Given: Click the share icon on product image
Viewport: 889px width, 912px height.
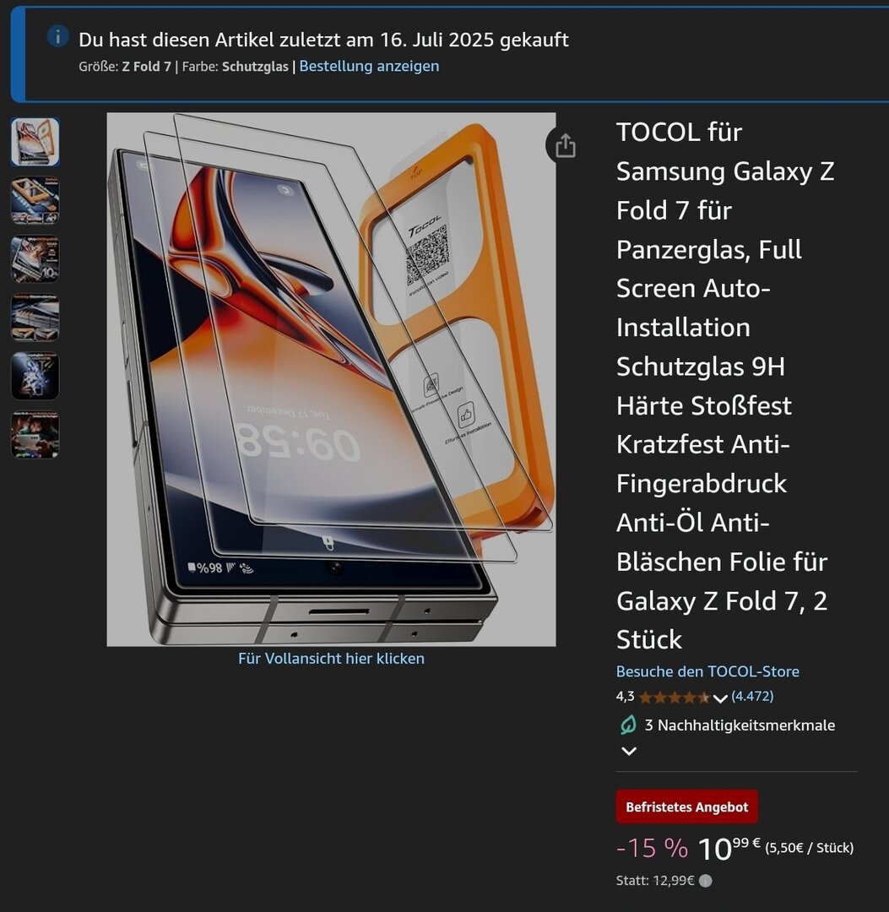Looking at the screenshot, I should tap(565, 145).
